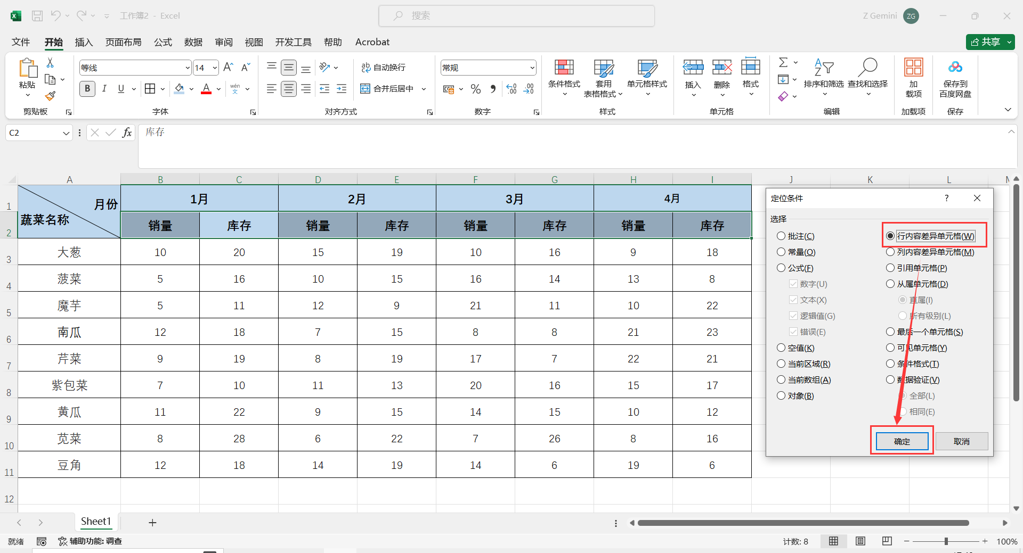The image size is (1023, 553).
Task: Click the Decrease Font Size icon
Action: [x=245, y=68]
